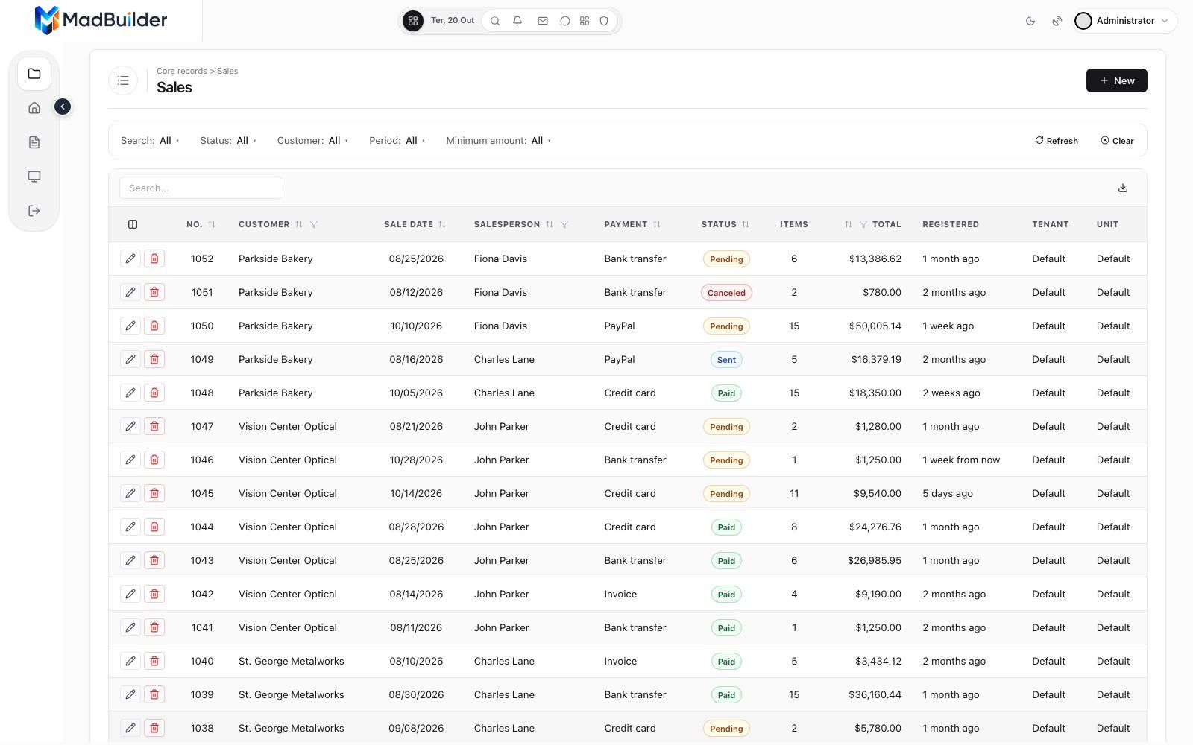
Task: Expand the Customer filter dropdown
Action: click(312, 141)
